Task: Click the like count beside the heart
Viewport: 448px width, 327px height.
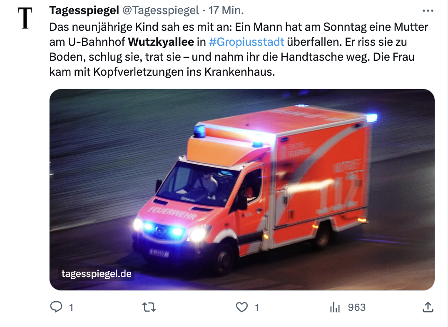Action: pos(257,307)
